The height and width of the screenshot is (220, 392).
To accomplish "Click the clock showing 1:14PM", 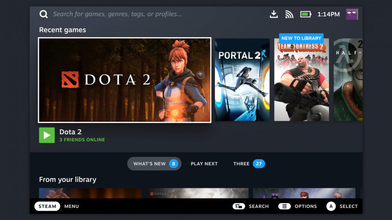I will [x=329, y=14].
